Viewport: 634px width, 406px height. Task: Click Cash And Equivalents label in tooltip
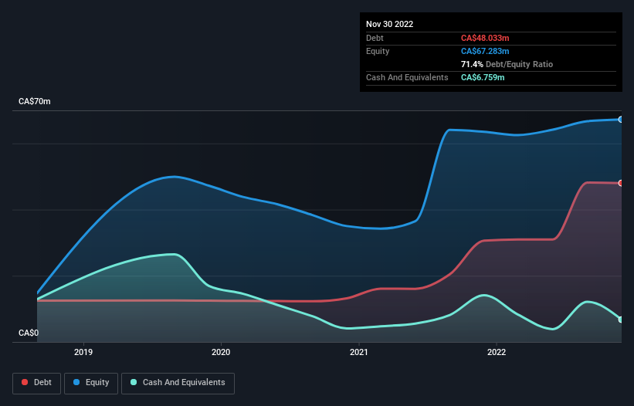point(407,77)
